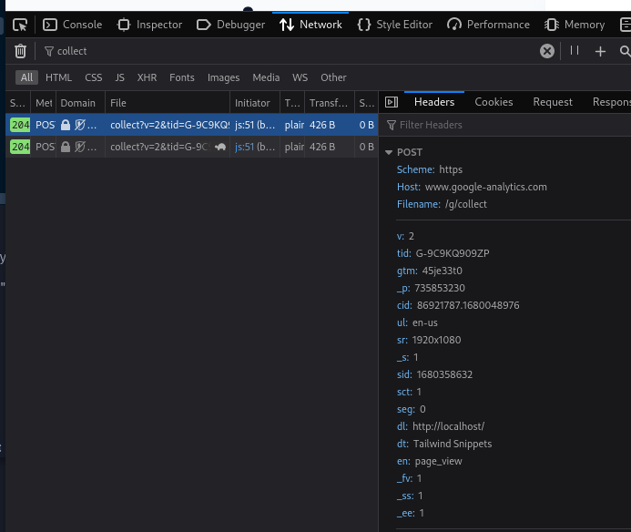The image size is (631, 532).
Task: Click the lock icon in first request row
Action: (x=66, y=125)
